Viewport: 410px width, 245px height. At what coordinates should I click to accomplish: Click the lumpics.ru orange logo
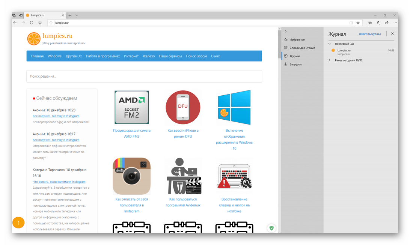34,39
